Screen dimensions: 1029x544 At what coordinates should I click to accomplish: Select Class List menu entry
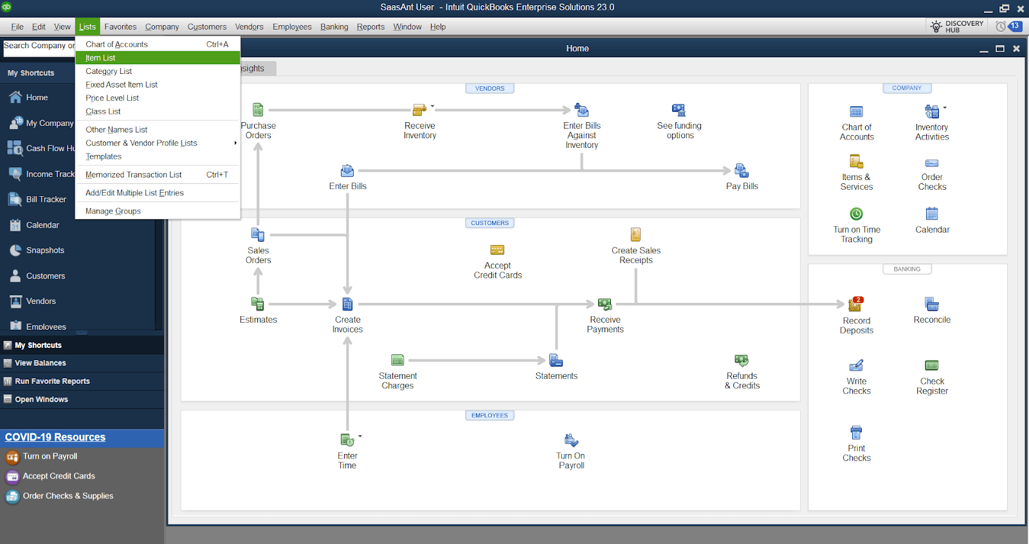pyautogui.click(x=158, y=112)
